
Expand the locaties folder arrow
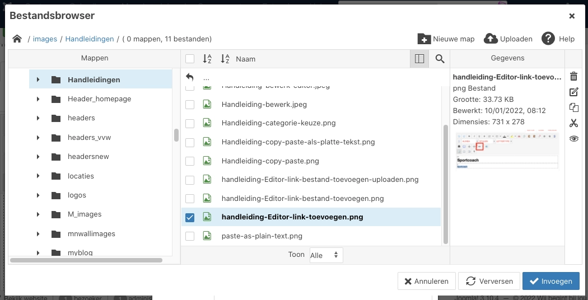coord(38,176)
